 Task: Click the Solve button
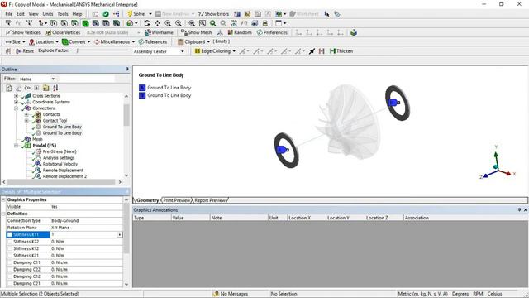click(136, 14)
